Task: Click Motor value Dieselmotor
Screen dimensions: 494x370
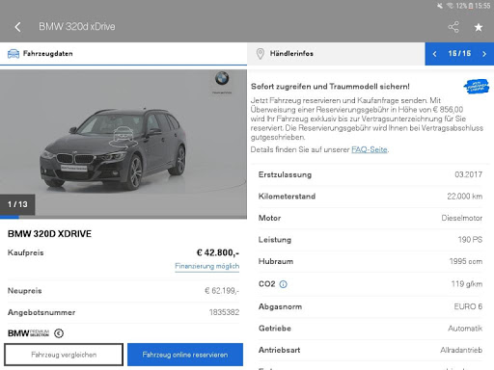Action: pyautogui.click(x=462, y=218)
